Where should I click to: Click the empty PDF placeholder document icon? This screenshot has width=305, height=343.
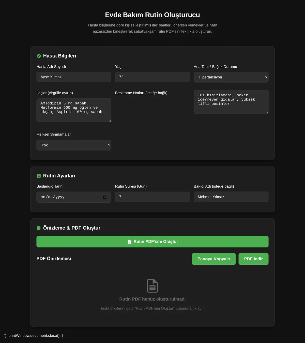click(x=152, y=286)
